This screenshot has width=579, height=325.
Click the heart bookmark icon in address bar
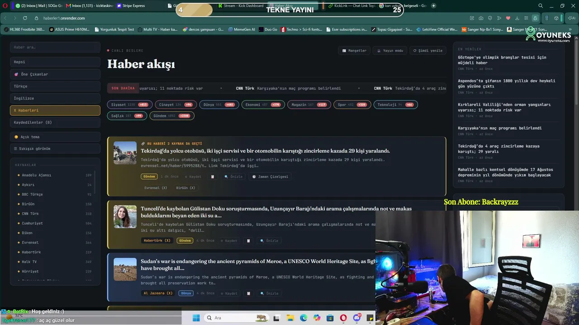tap(508, 18)
